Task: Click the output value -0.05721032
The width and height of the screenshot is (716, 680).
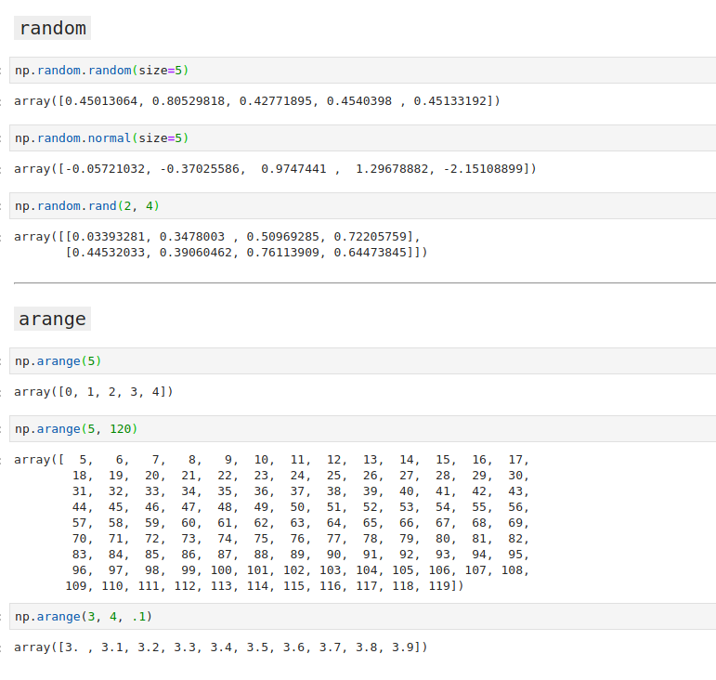Action: [105, 169]
